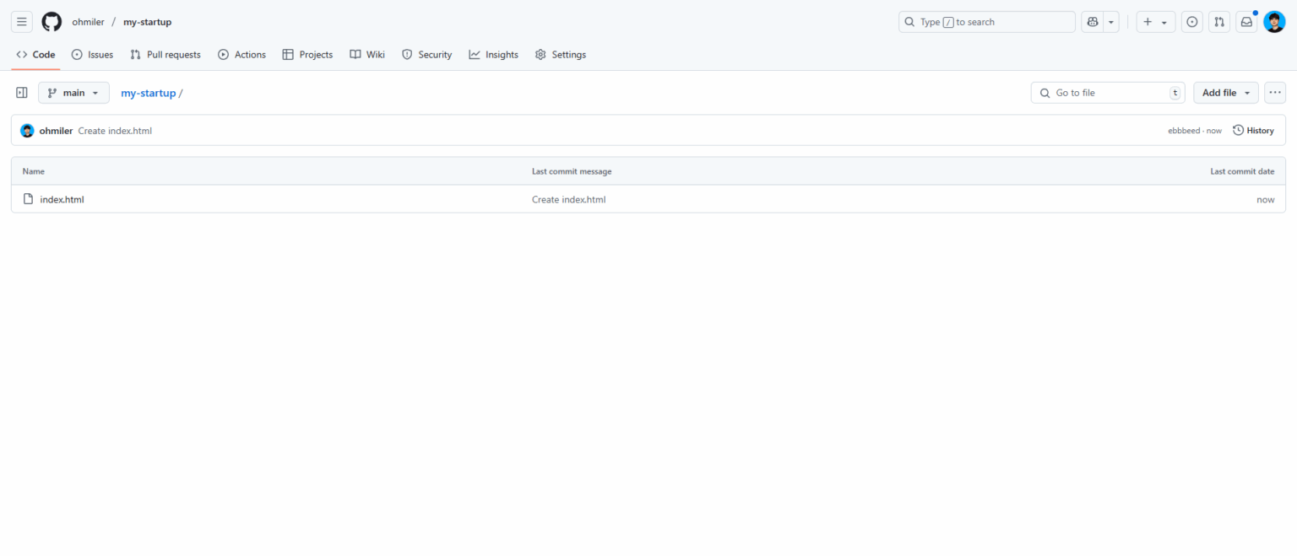Open commit History
Viewport: 1297px width, 556px height.
(1253, 130)
